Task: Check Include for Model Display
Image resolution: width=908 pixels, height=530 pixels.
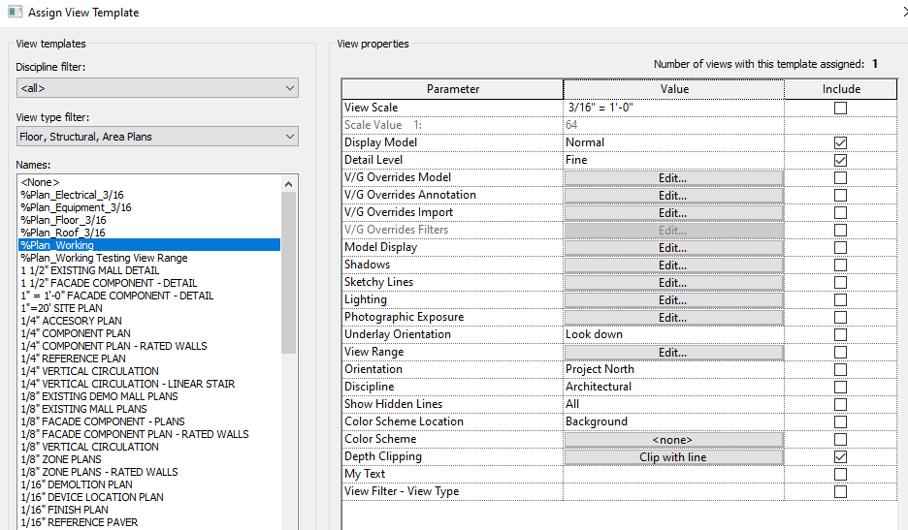Action: click(x=840, y=247)
